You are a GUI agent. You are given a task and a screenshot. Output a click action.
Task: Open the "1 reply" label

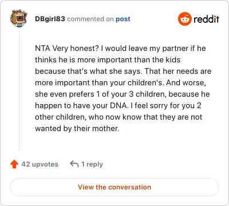tap(92, 164)
